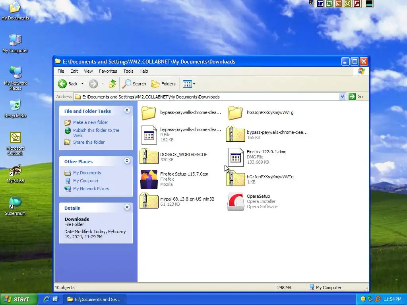Click the second Quick Launch icon
This screenshot has width=407, height=305.
[55, 299]
